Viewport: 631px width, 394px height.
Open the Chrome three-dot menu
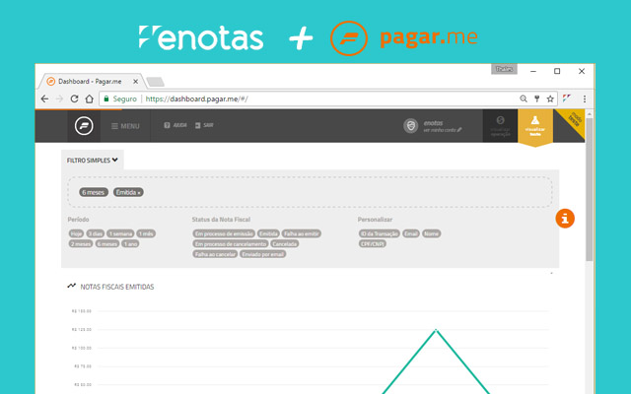[x=585, y=98]
